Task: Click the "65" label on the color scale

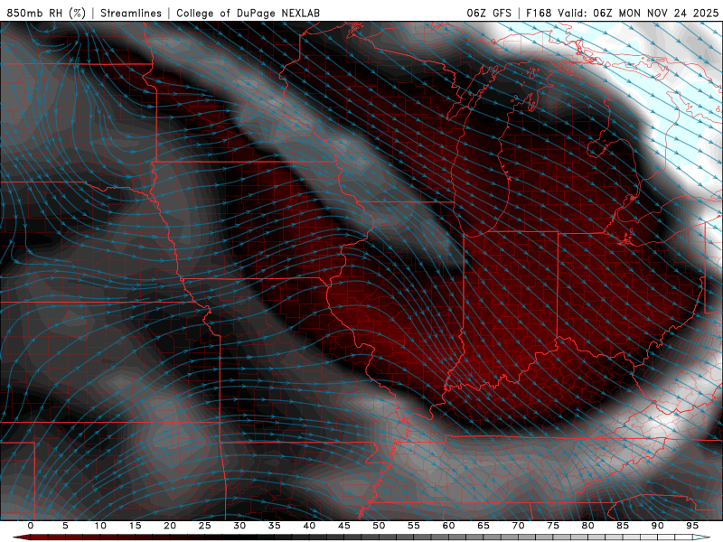Action: pos(484,526)
